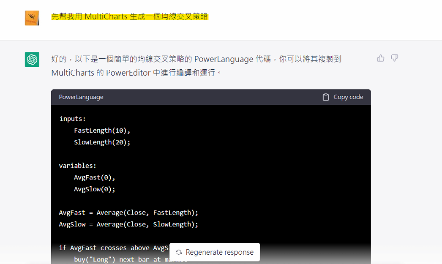
Task: Click the refresh icon in Regenerate response
Action: (179, 252)
